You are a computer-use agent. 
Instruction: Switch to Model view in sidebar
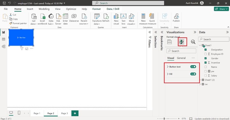pyautogui.click(x=4, y=47)
